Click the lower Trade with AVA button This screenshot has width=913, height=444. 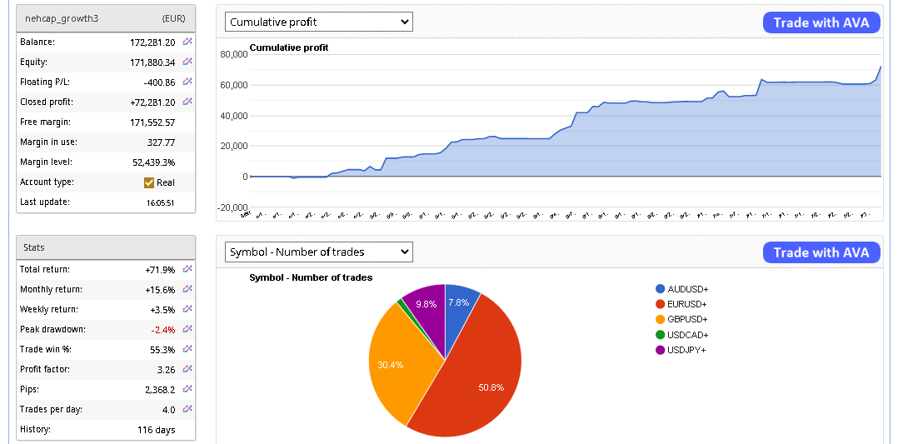pos(821,252)
